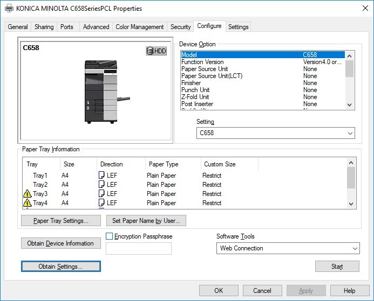This screenshot has height=301, width=374.
Task: Click the Encryption Passphrase text field
Action: pyautogui.click(x=139, y=248)
